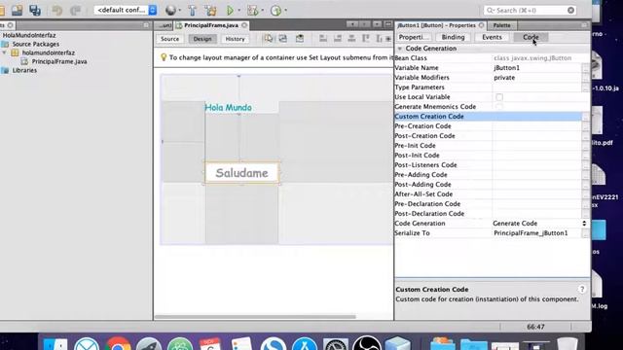
Task: Open the dropdown arrow beside Debug Project
Action: click(x=262, y=11)
